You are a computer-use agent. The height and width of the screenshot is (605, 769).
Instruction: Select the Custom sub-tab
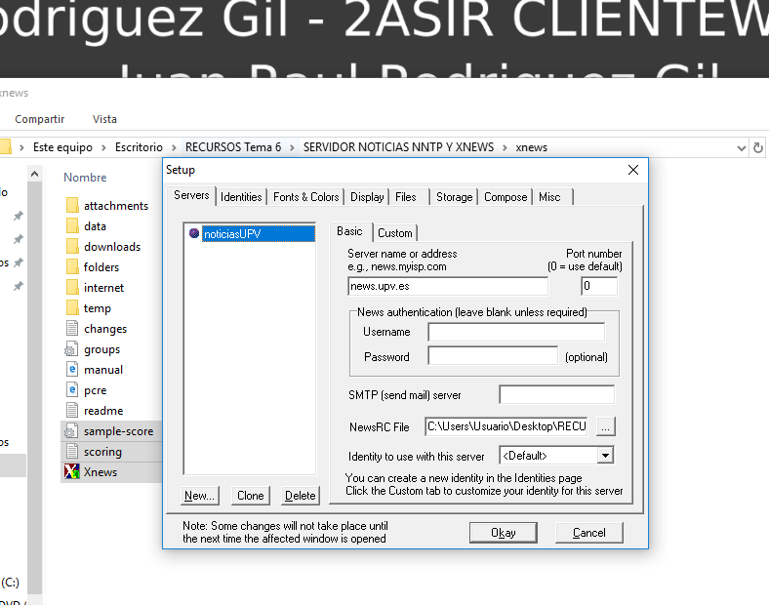coord(395,233)
